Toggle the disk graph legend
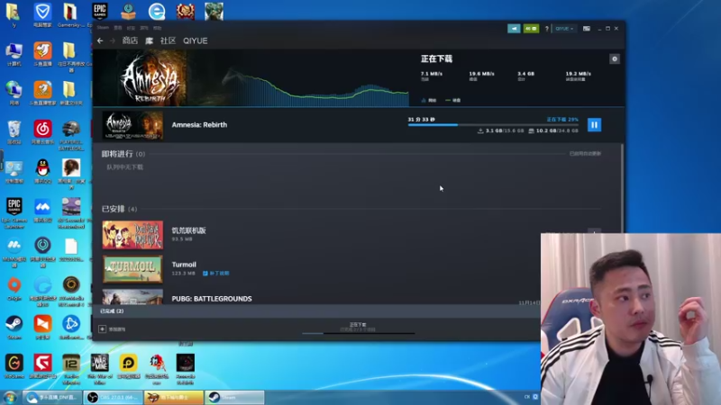The width and height of the screenshot is (721, 405). tap(453, 100)
